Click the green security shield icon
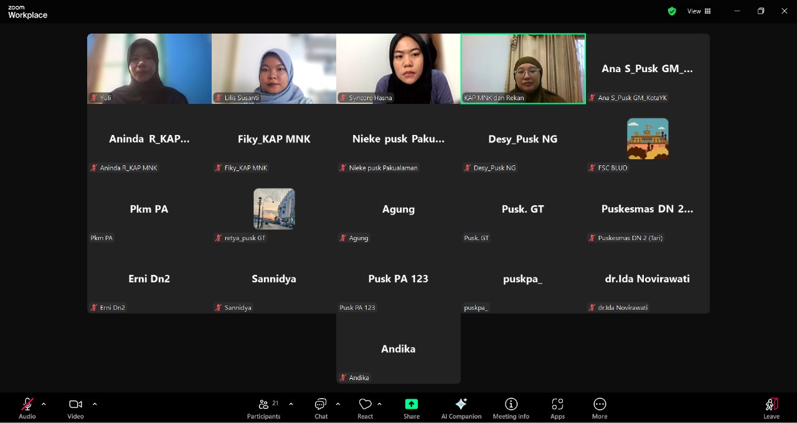This screenshot has width=797, height=423. coord(672,11)
